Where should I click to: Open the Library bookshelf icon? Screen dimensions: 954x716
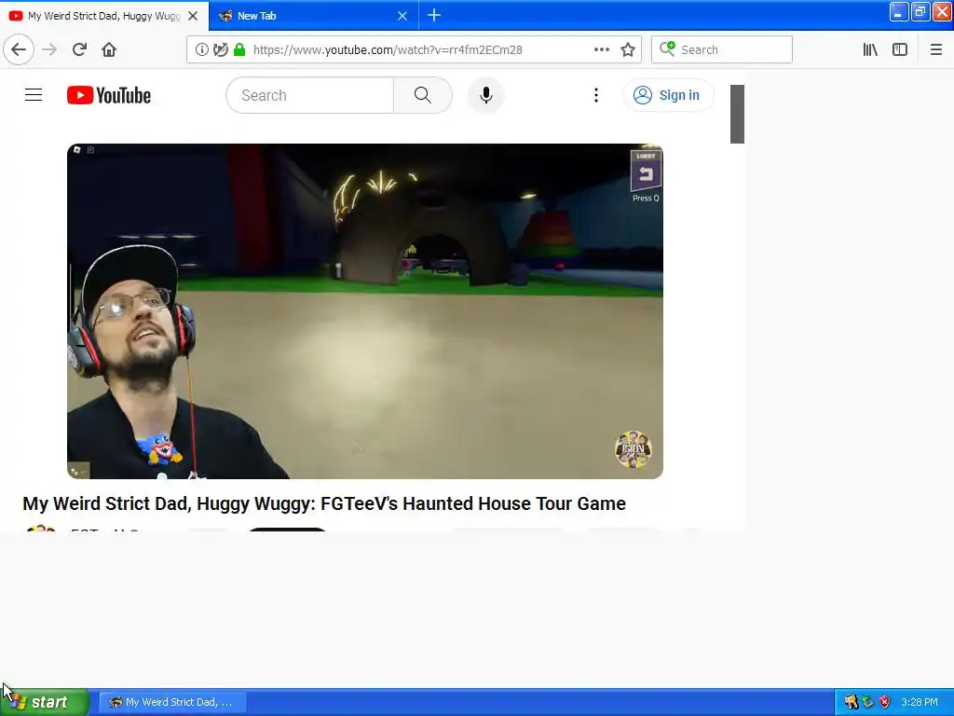(870, 49)
